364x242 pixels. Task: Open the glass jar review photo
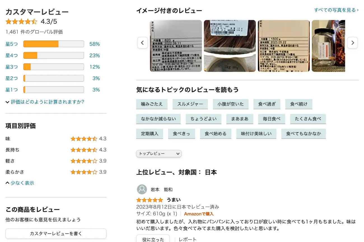coord(328,46)
